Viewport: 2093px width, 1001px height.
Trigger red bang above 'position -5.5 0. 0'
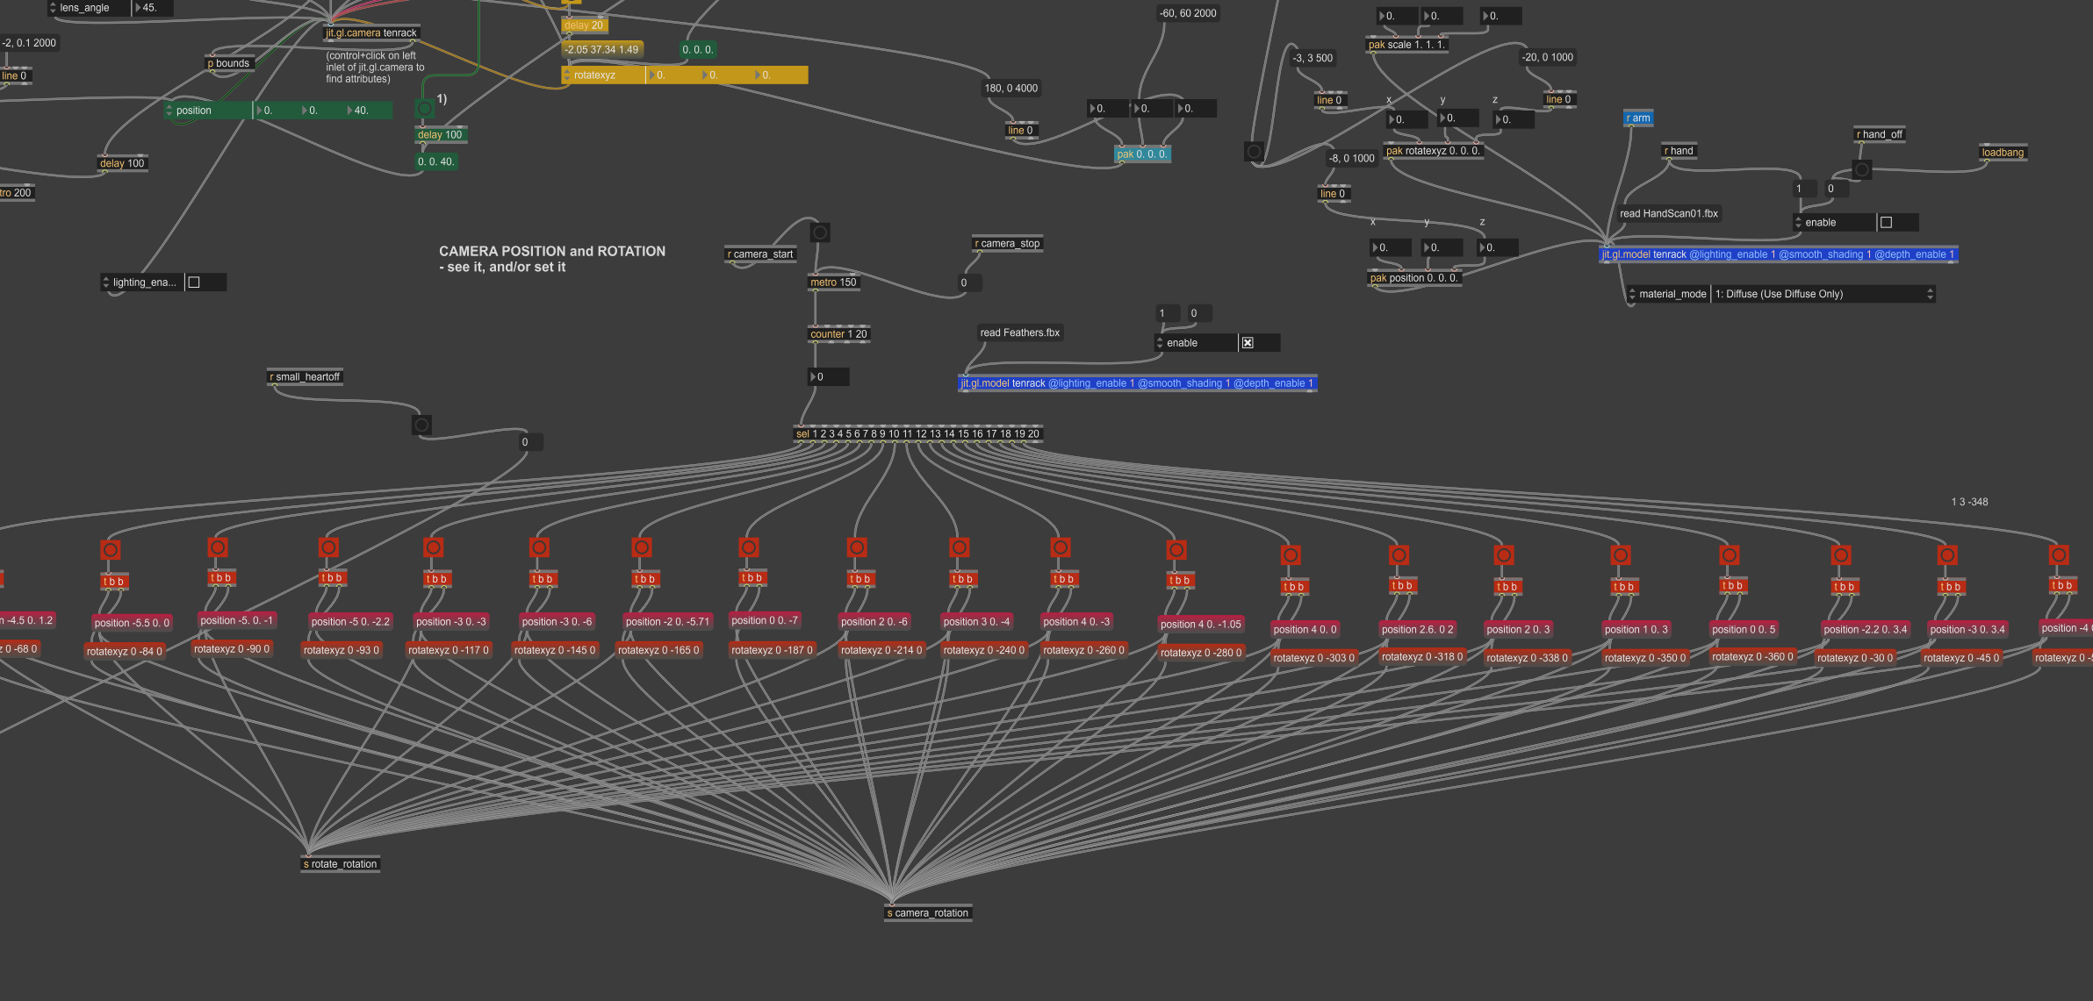click(x=110, y=550)
